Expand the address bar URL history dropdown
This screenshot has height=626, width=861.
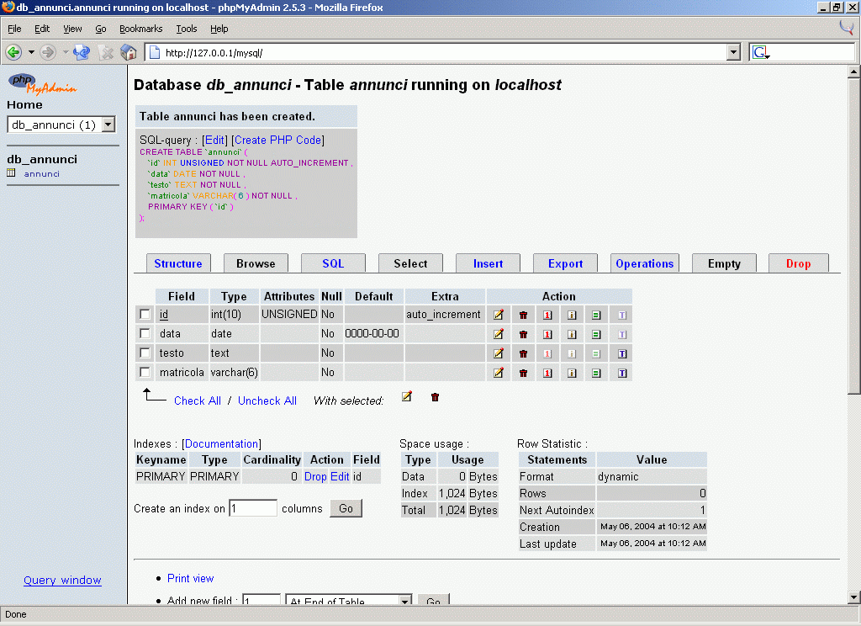pyautogui.click(x=733, y=52)
